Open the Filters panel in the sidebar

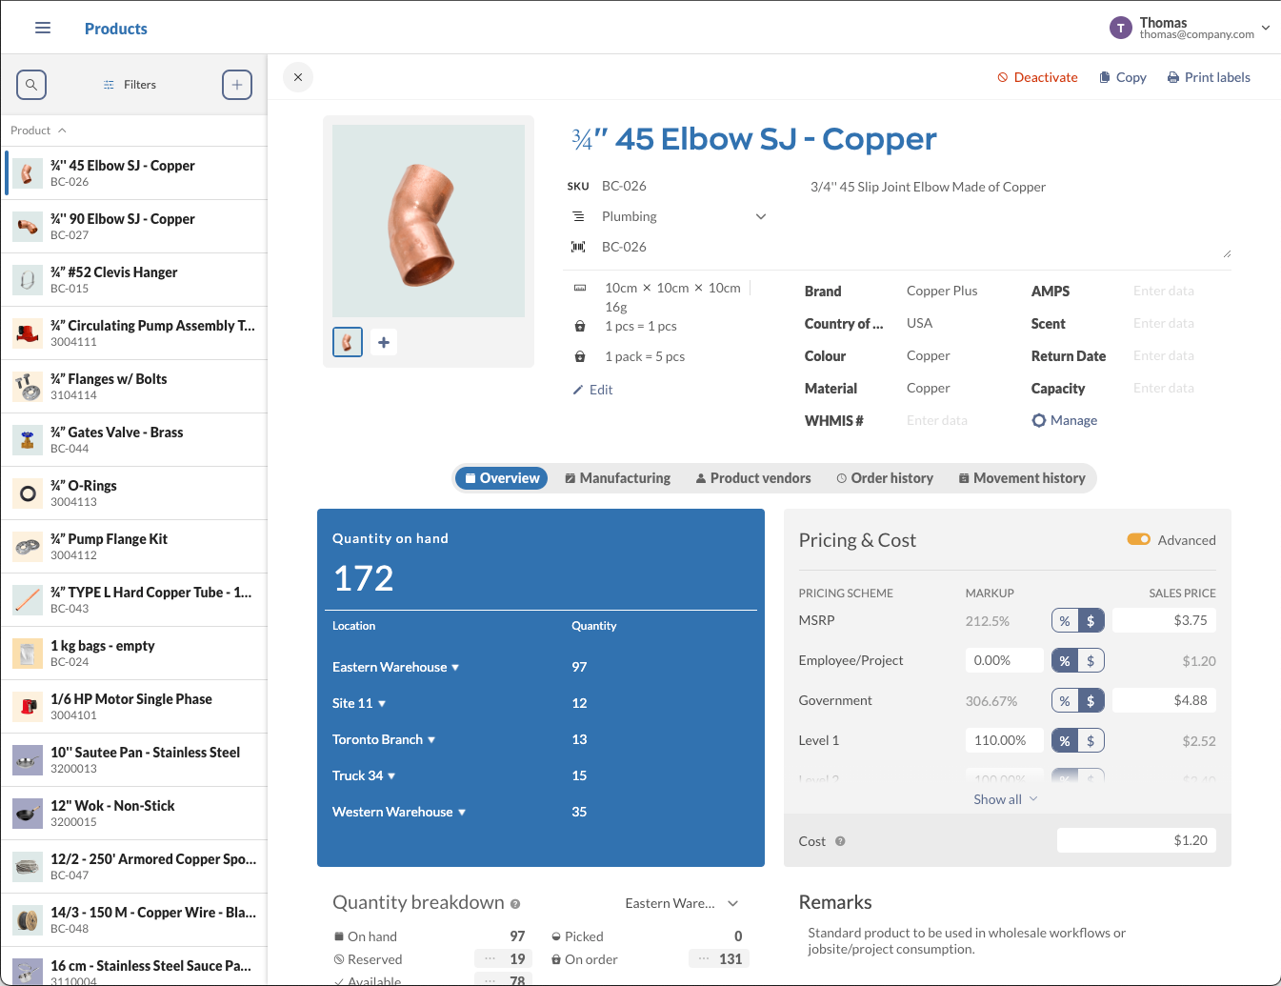(x=129, y=84)
